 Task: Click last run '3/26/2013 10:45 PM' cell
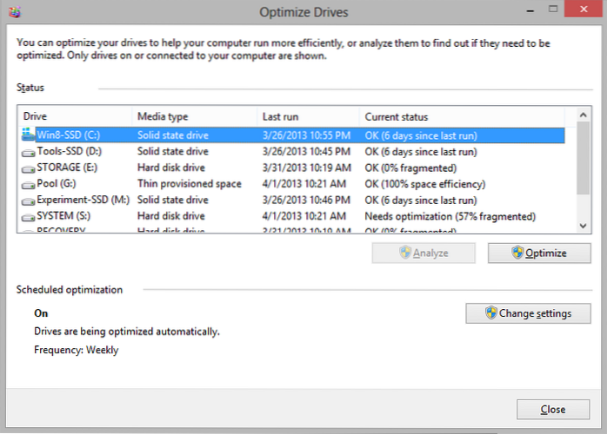306,152
